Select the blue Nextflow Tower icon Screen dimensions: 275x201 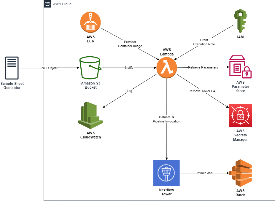(x=166, y=173)
